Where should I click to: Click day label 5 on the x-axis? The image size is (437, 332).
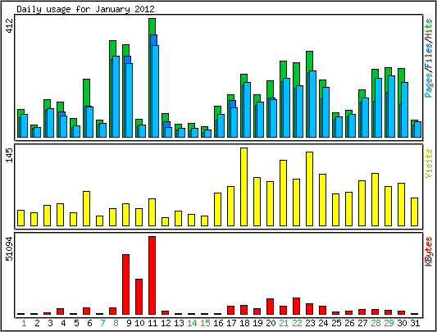[76, 323]
